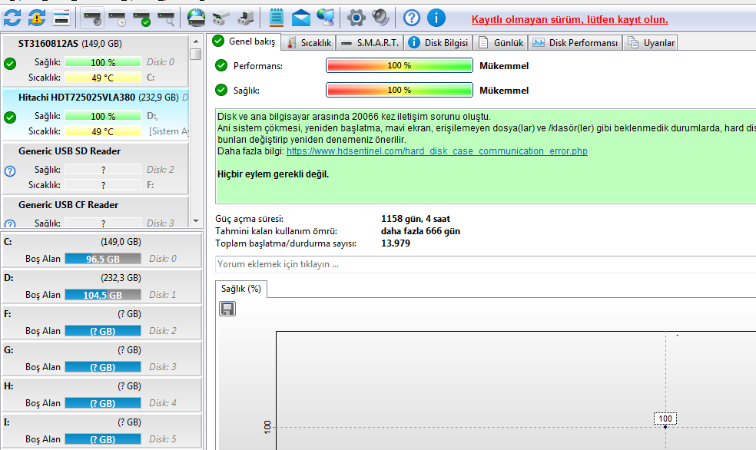The image size is (756, 450).
Task: Switch to the Sıcaklık tab
Action: [x=309, y=43]
